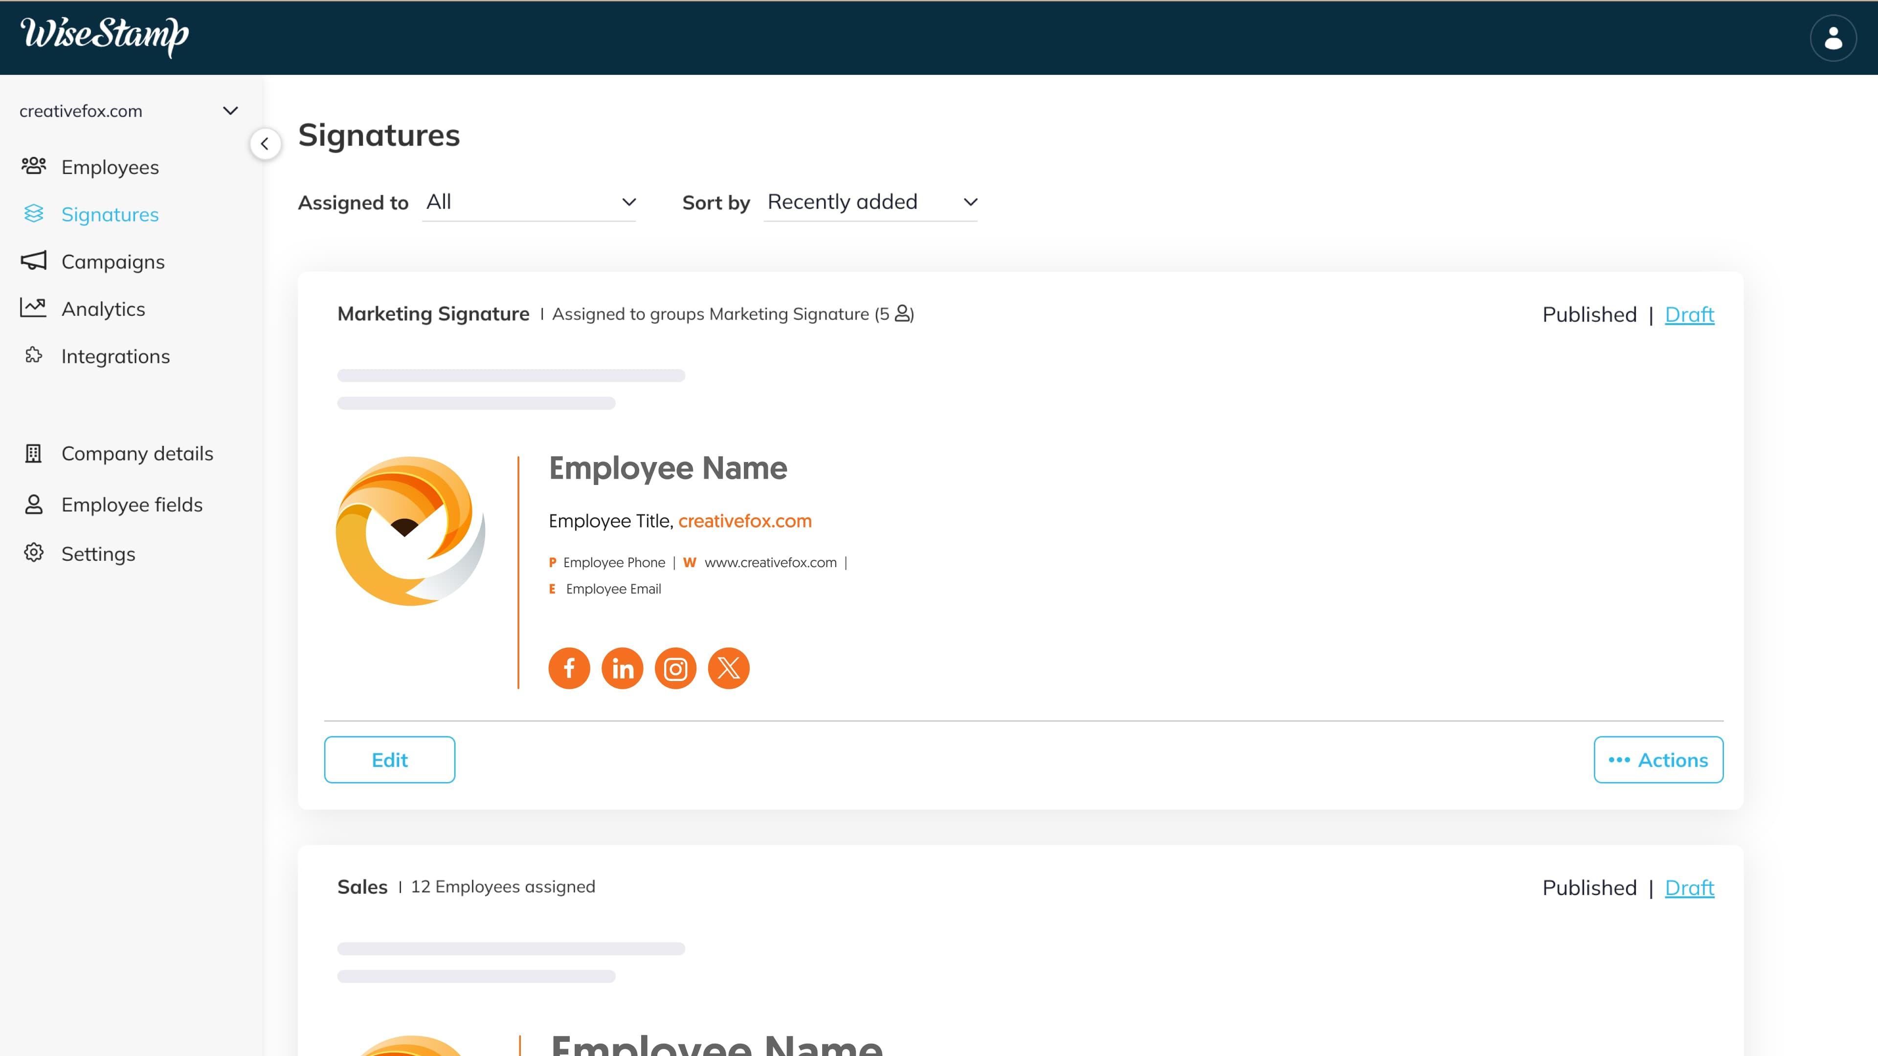The width and height of the screenshot is (1878, 1056).
Task: Click the Employee fields sidebar icon
Action: (x=35, y=503)
